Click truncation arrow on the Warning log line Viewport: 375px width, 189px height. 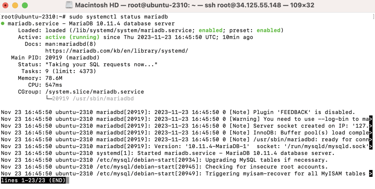(371, 119)
